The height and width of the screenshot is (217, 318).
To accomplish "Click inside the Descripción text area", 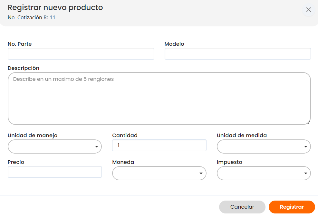I will (x=159, y=99).
